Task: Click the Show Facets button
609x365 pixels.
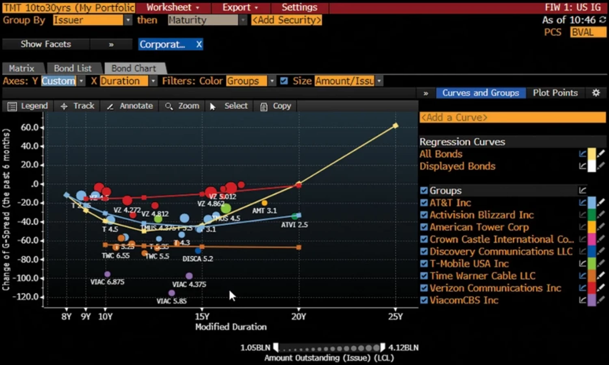Action: [x=45, y=44]
